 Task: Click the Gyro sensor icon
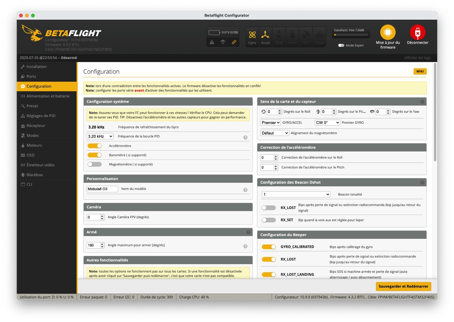click(252, 34)
